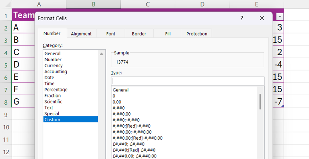The image size is (309, 159).
Task: Select row 5 header
Action: pos(6,64)
